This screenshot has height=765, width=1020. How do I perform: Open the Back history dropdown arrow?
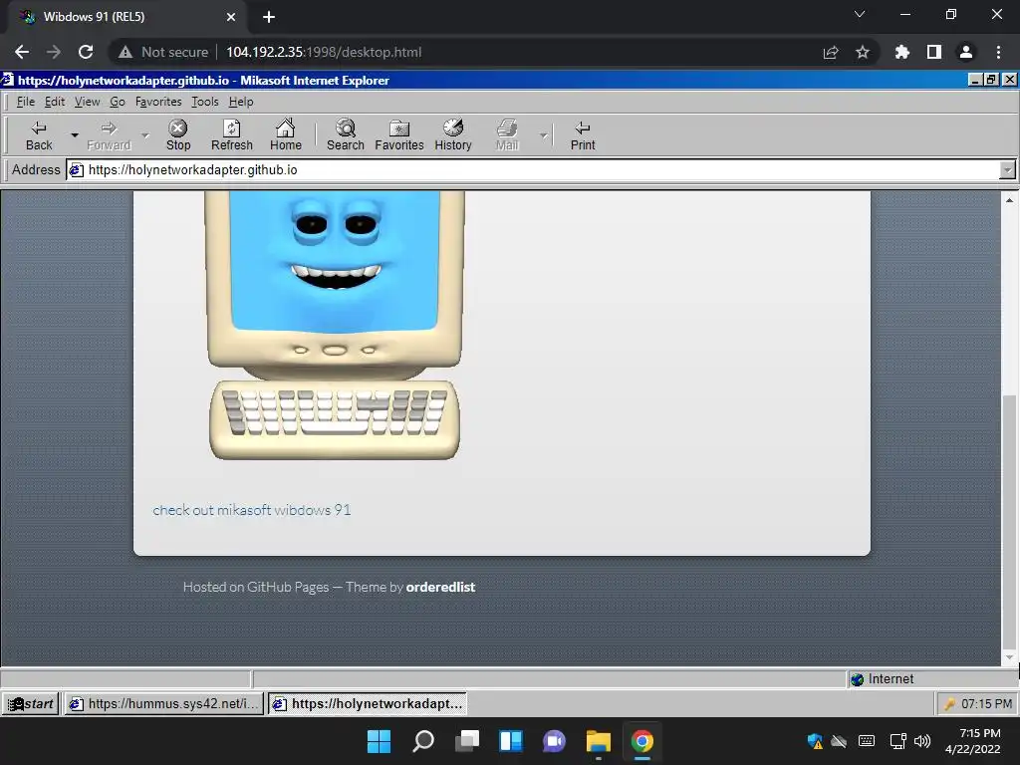(74, 135)
